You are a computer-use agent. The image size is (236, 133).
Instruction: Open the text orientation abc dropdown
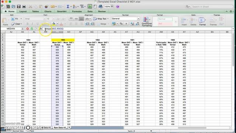point(88,19)
